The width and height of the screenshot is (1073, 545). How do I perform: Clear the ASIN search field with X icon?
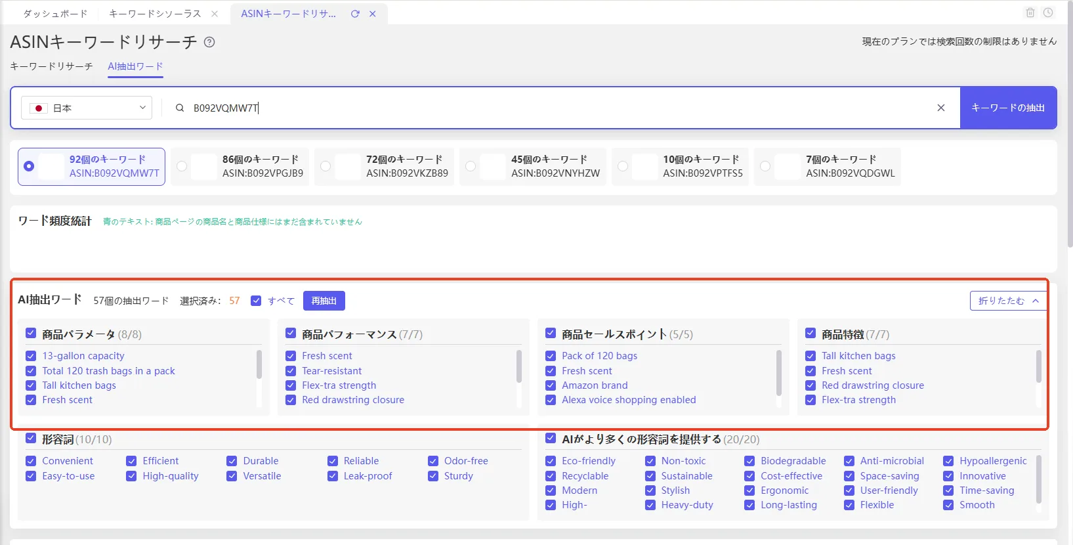coord(941,108)
